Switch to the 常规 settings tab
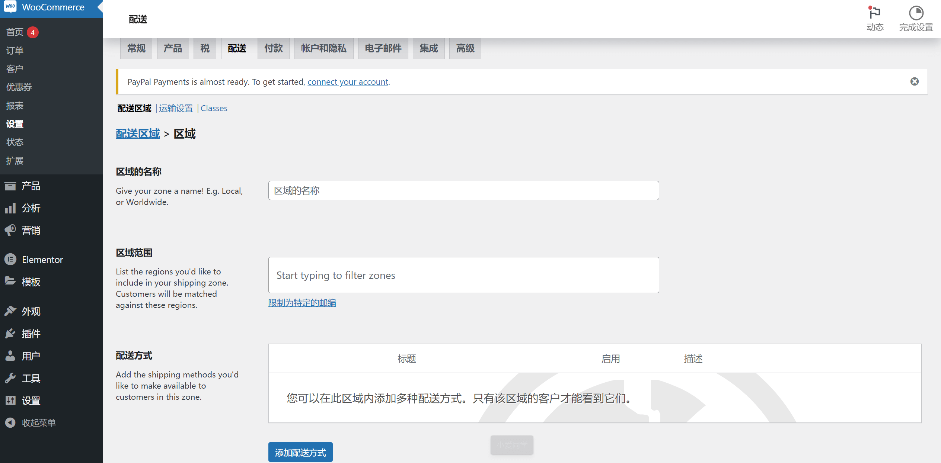Screen dimensions: 941x463 point(136,48)
